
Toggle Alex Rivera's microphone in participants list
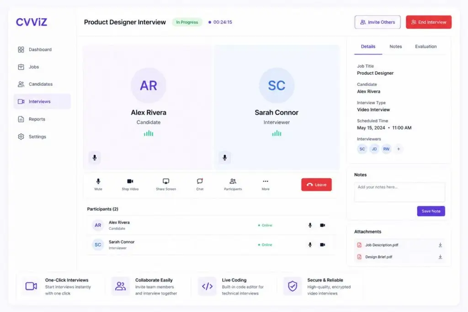coord(310,225)
